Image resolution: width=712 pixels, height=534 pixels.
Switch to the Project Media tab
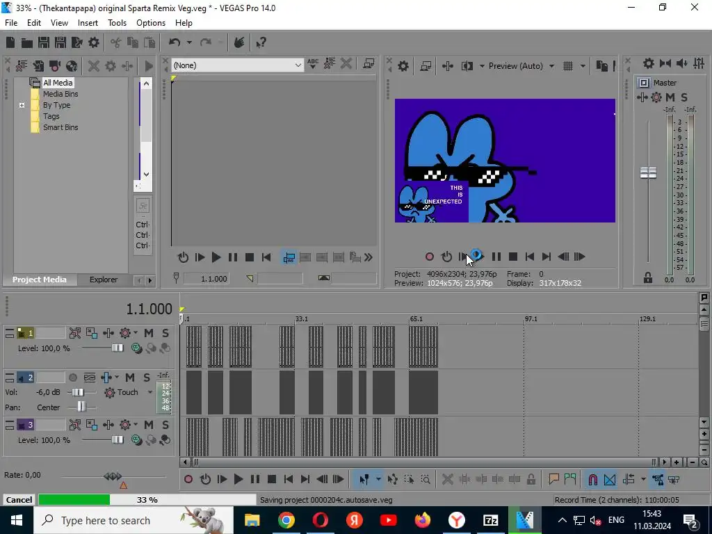[x=40, y=280]
